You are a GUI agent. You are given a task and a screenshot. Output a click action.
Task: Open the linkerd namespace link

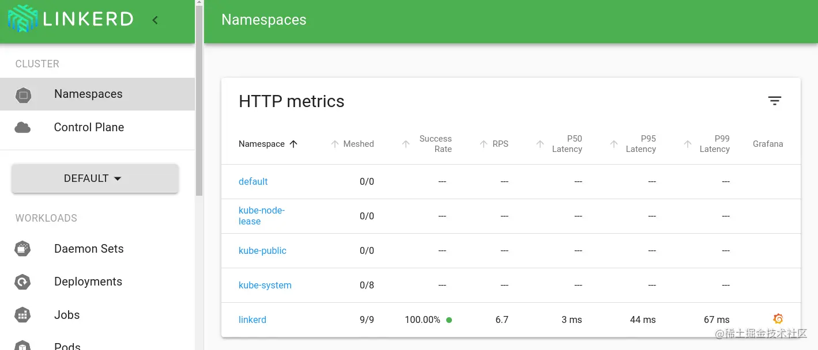coord(252,319)
